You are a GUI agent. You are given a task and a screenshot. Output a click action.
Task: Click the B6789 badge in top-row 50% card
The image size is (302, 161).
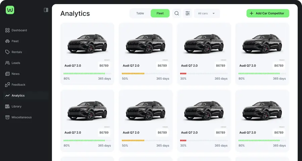(x=162, y=66)
